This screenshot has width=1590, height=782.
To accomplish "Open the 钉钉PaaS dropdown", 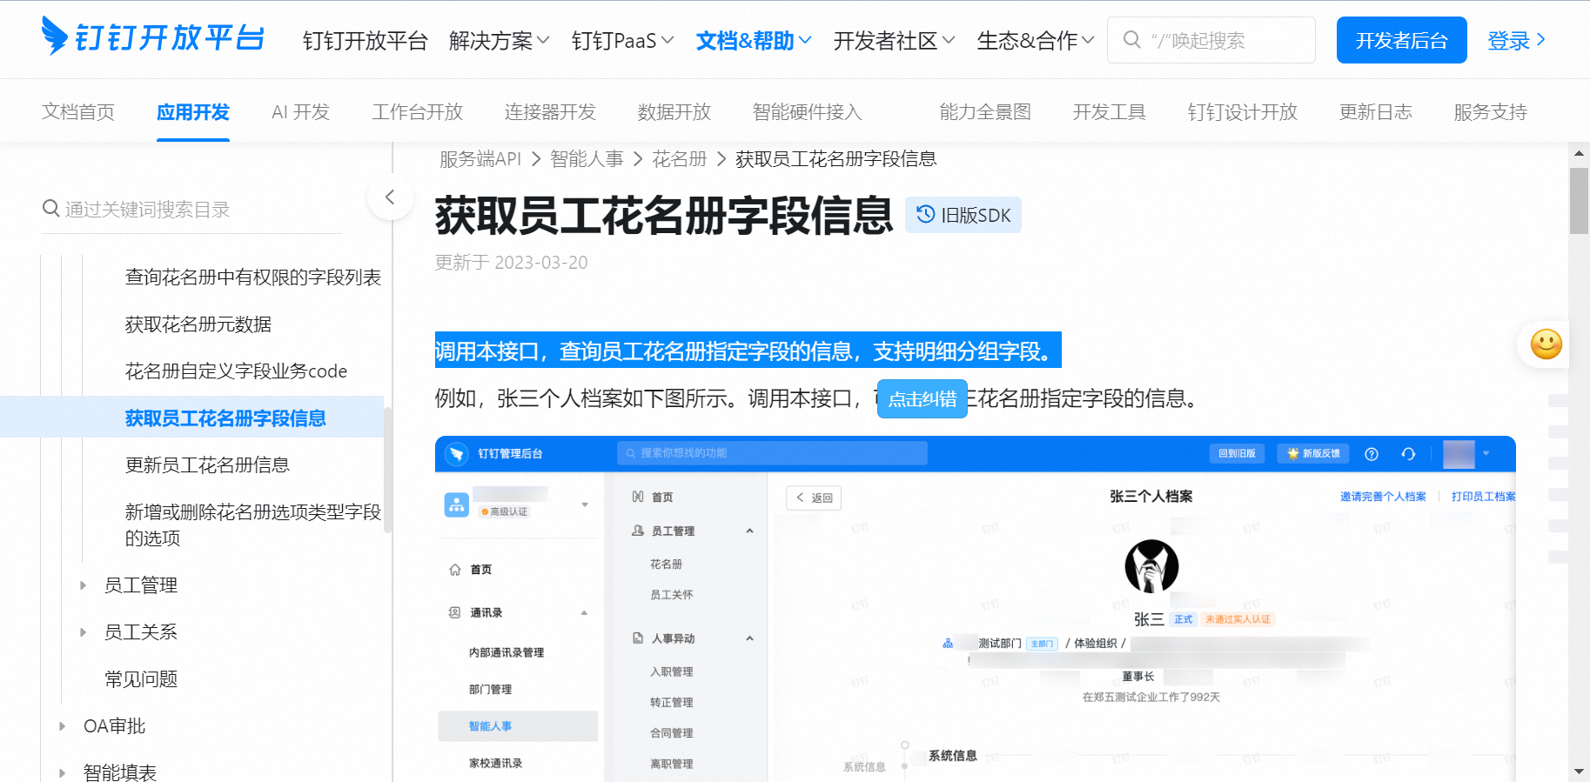I will pyautogui.click(x=622, y=40).
